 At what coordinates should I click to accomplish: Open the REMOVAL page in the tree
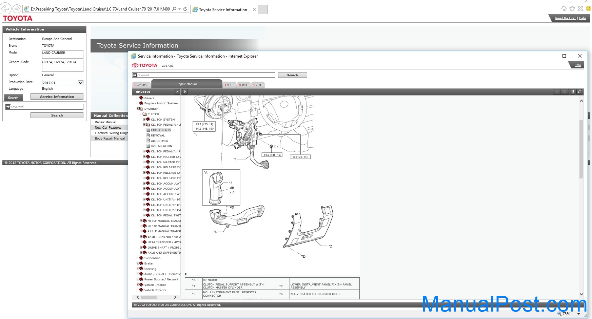point(158,135)
